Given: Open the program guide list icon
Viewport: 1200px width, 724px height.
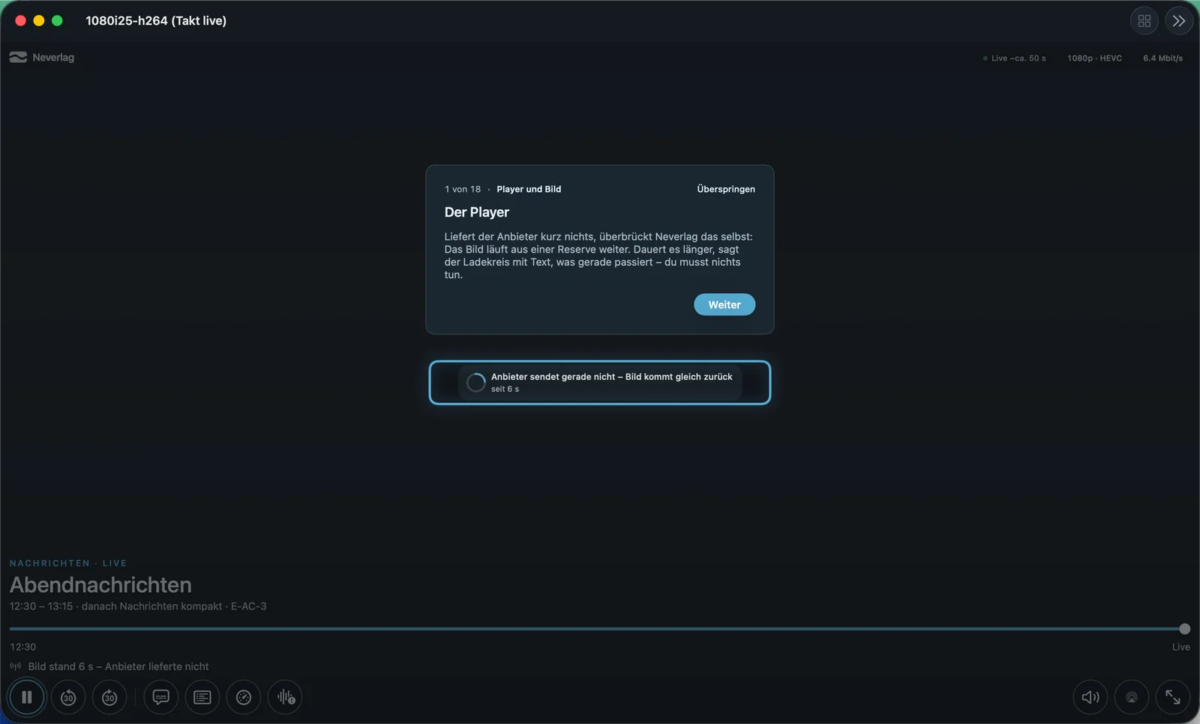Looking at the screenshot, I should 202,697.
